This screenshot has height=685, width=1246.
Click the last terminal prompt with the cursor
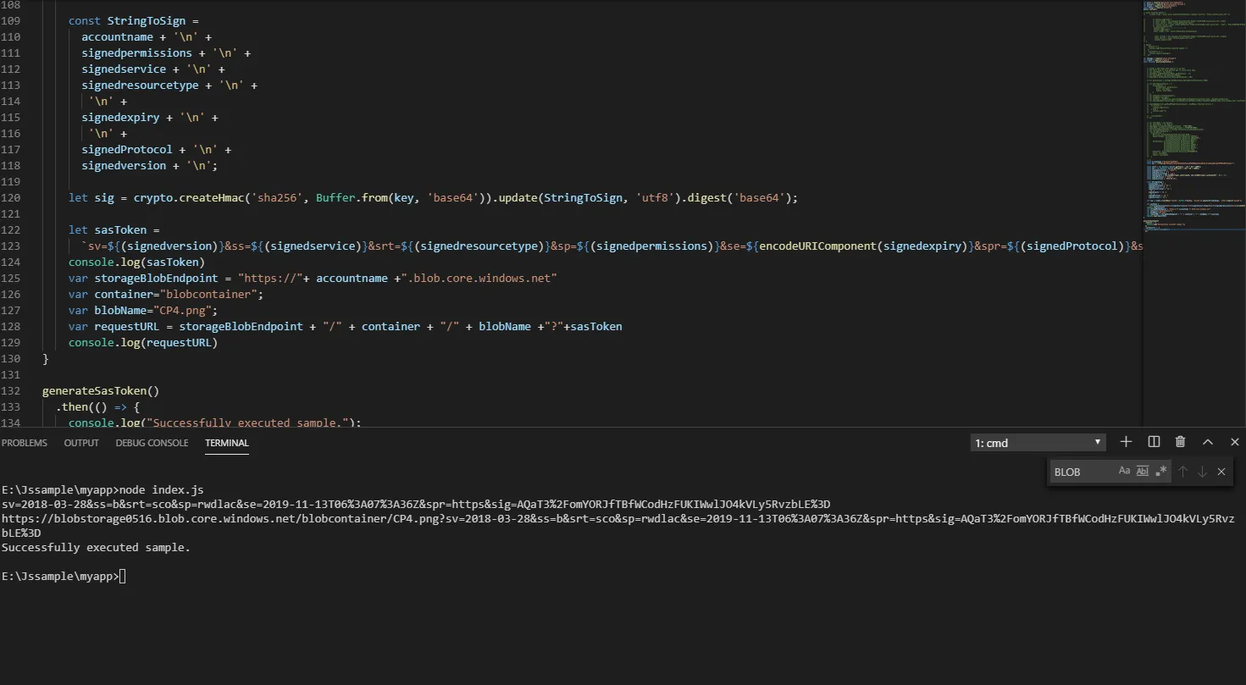[x=64, y=577]
